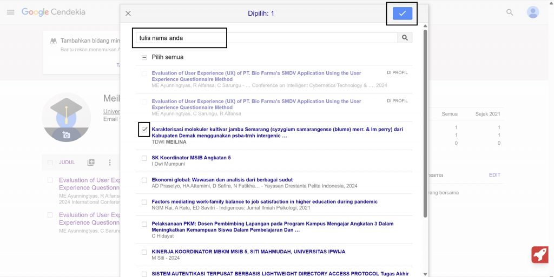Click author text C Hidayat
The image size is (554, 277).
[162, 236]
